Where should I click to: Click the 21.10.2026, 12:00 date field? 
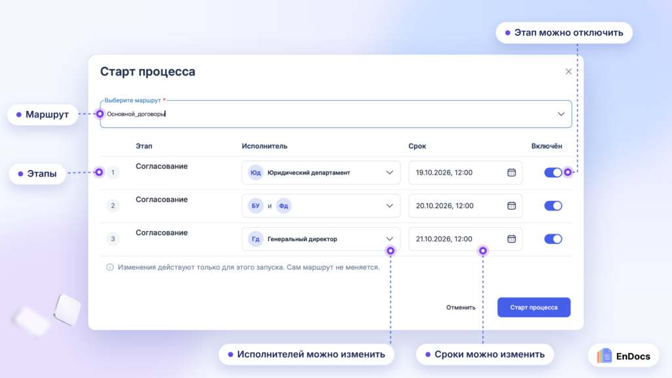(x=465, y=239)
